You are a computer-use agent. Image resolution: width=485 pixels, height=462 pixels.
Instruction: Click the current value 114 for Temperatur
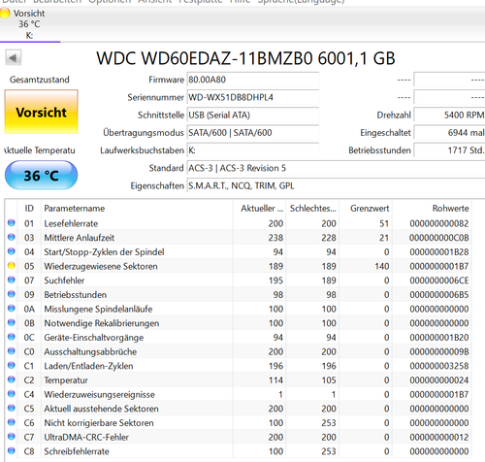[275, 380]
